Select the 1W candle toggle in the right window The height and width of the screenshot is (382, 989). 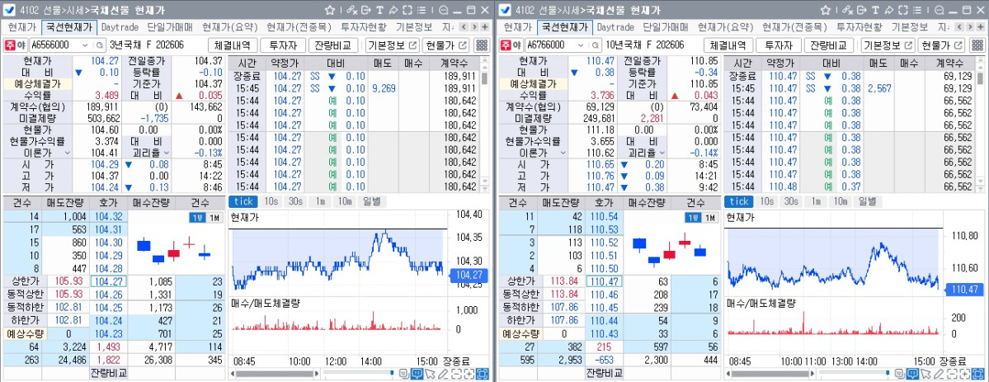point(693,218)
